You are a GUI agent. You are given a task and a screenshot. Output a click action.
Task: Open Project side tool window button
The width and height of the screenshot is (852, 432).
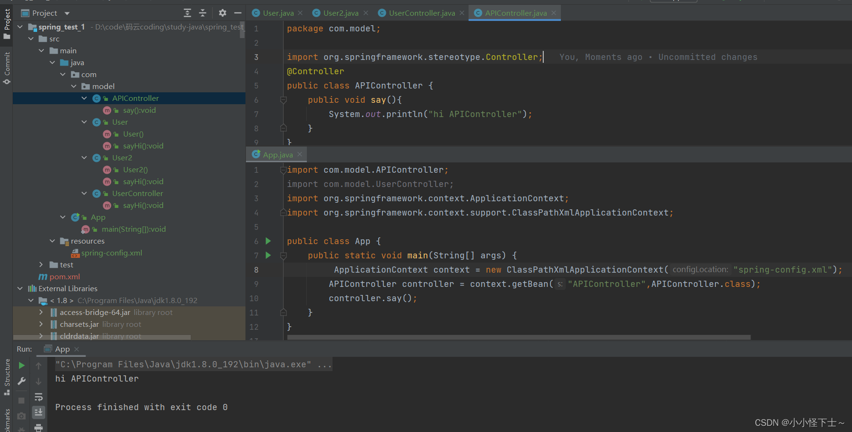pyautogui.click(x=7, y=24)
